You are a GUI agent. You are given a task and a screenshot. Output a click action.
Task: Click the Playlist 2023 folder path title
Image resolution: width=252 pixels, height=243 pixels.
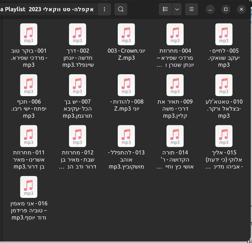point(47,9)
